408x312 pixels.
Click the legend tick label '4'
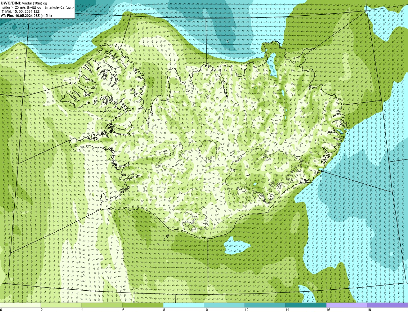[x=83, y=310]
